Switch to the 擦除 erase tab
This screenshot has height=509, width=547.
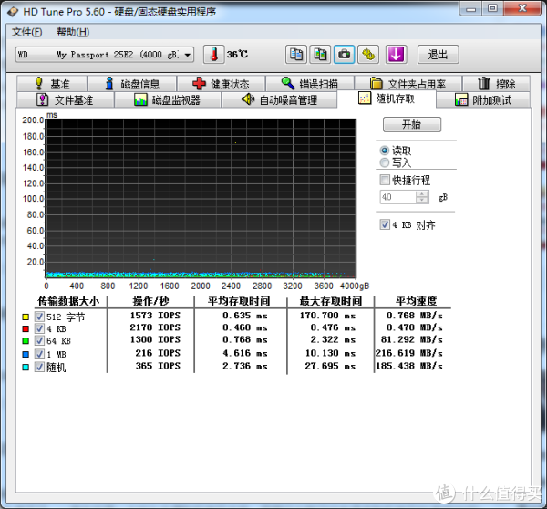click(x=497, y=84)
